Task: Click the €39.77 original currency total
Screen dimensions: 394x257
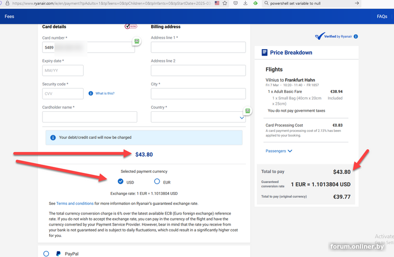Action: 342,197
